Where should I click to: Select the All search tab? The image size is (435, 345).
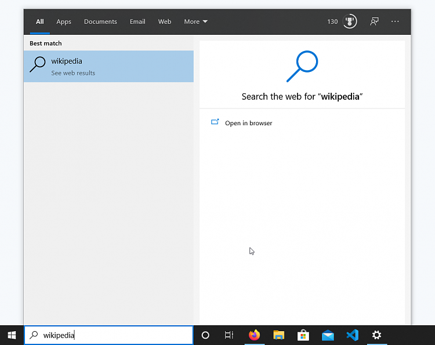[39, 21]
